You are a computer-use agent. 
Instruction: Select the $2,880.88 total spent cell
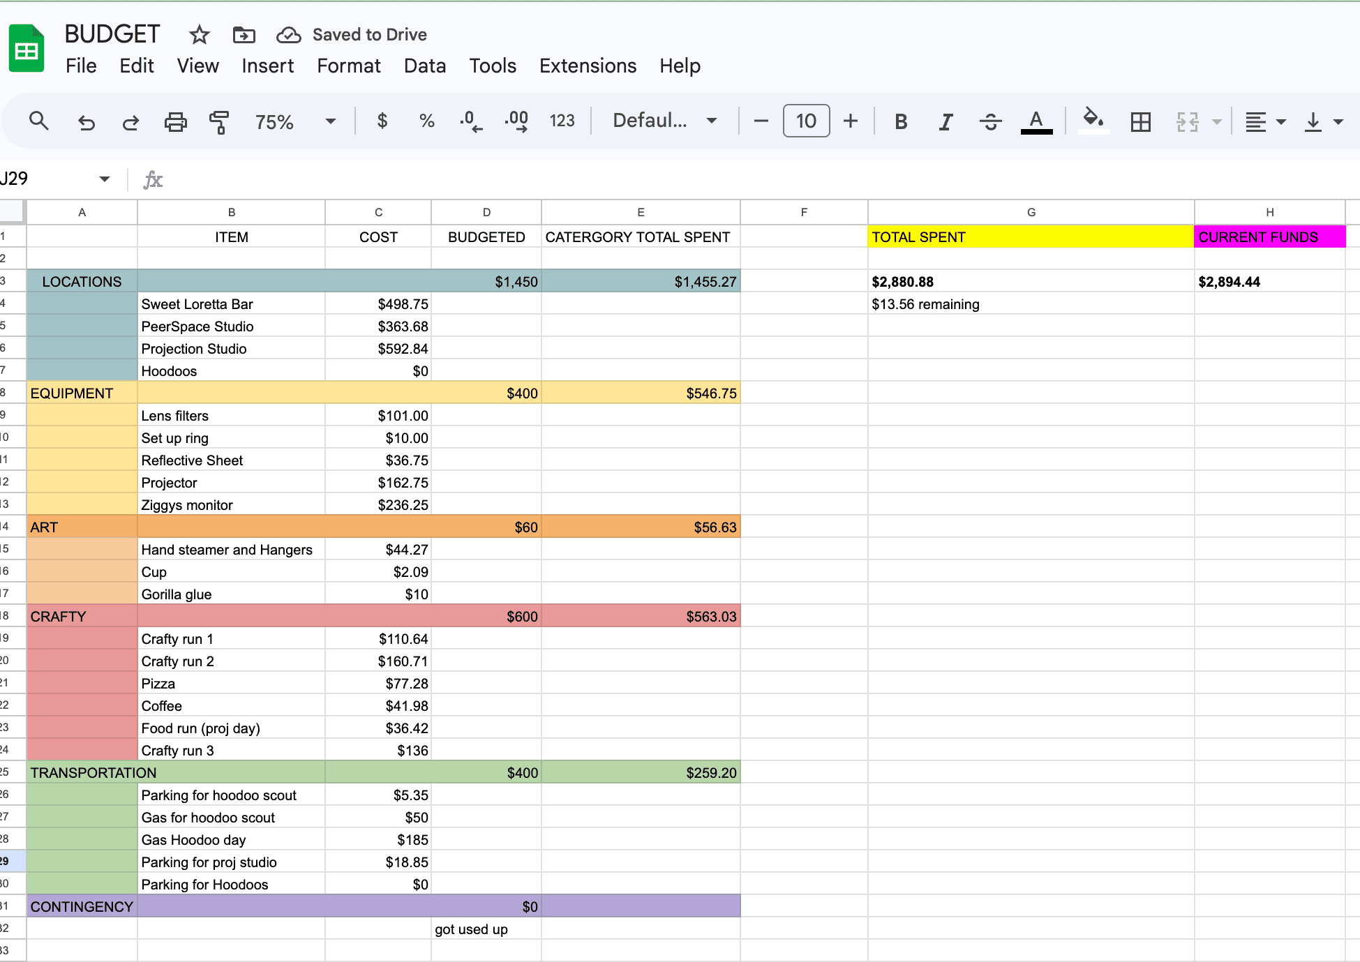[x=1031, y=281]
